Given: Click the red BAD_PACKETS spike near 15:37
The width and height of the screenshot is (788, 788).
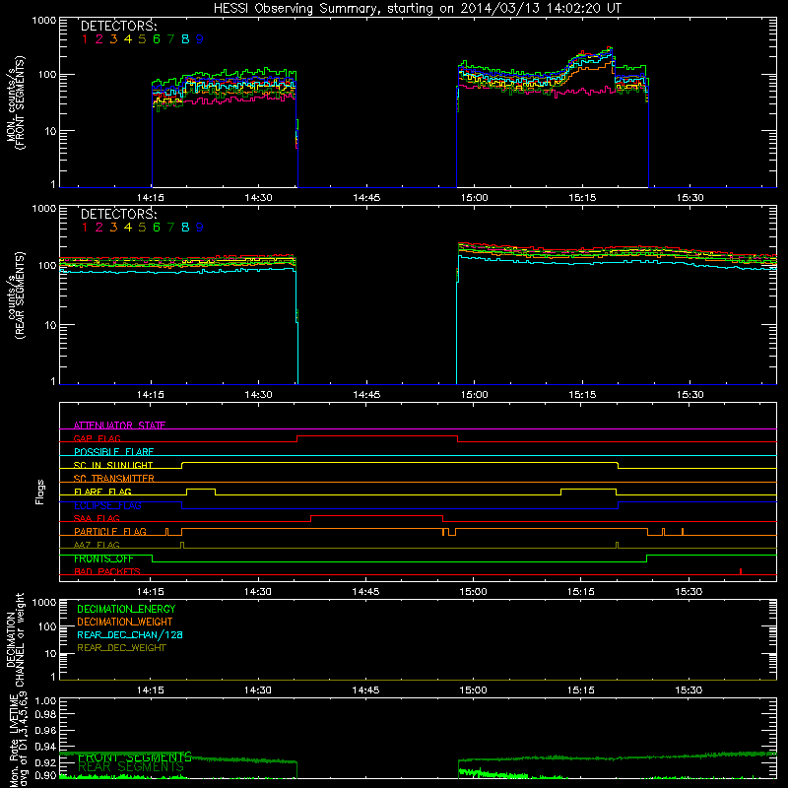Looking at the screenshot, I should pyautogui.click(x=741, y=571).
